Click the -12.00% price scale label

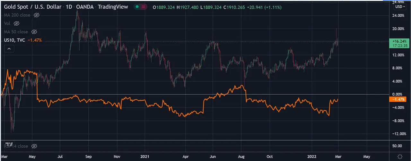[398, 134]
